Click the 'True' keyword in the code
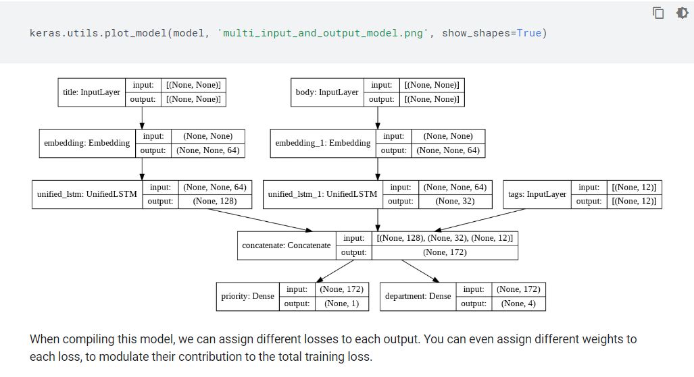 pos(529,33)
